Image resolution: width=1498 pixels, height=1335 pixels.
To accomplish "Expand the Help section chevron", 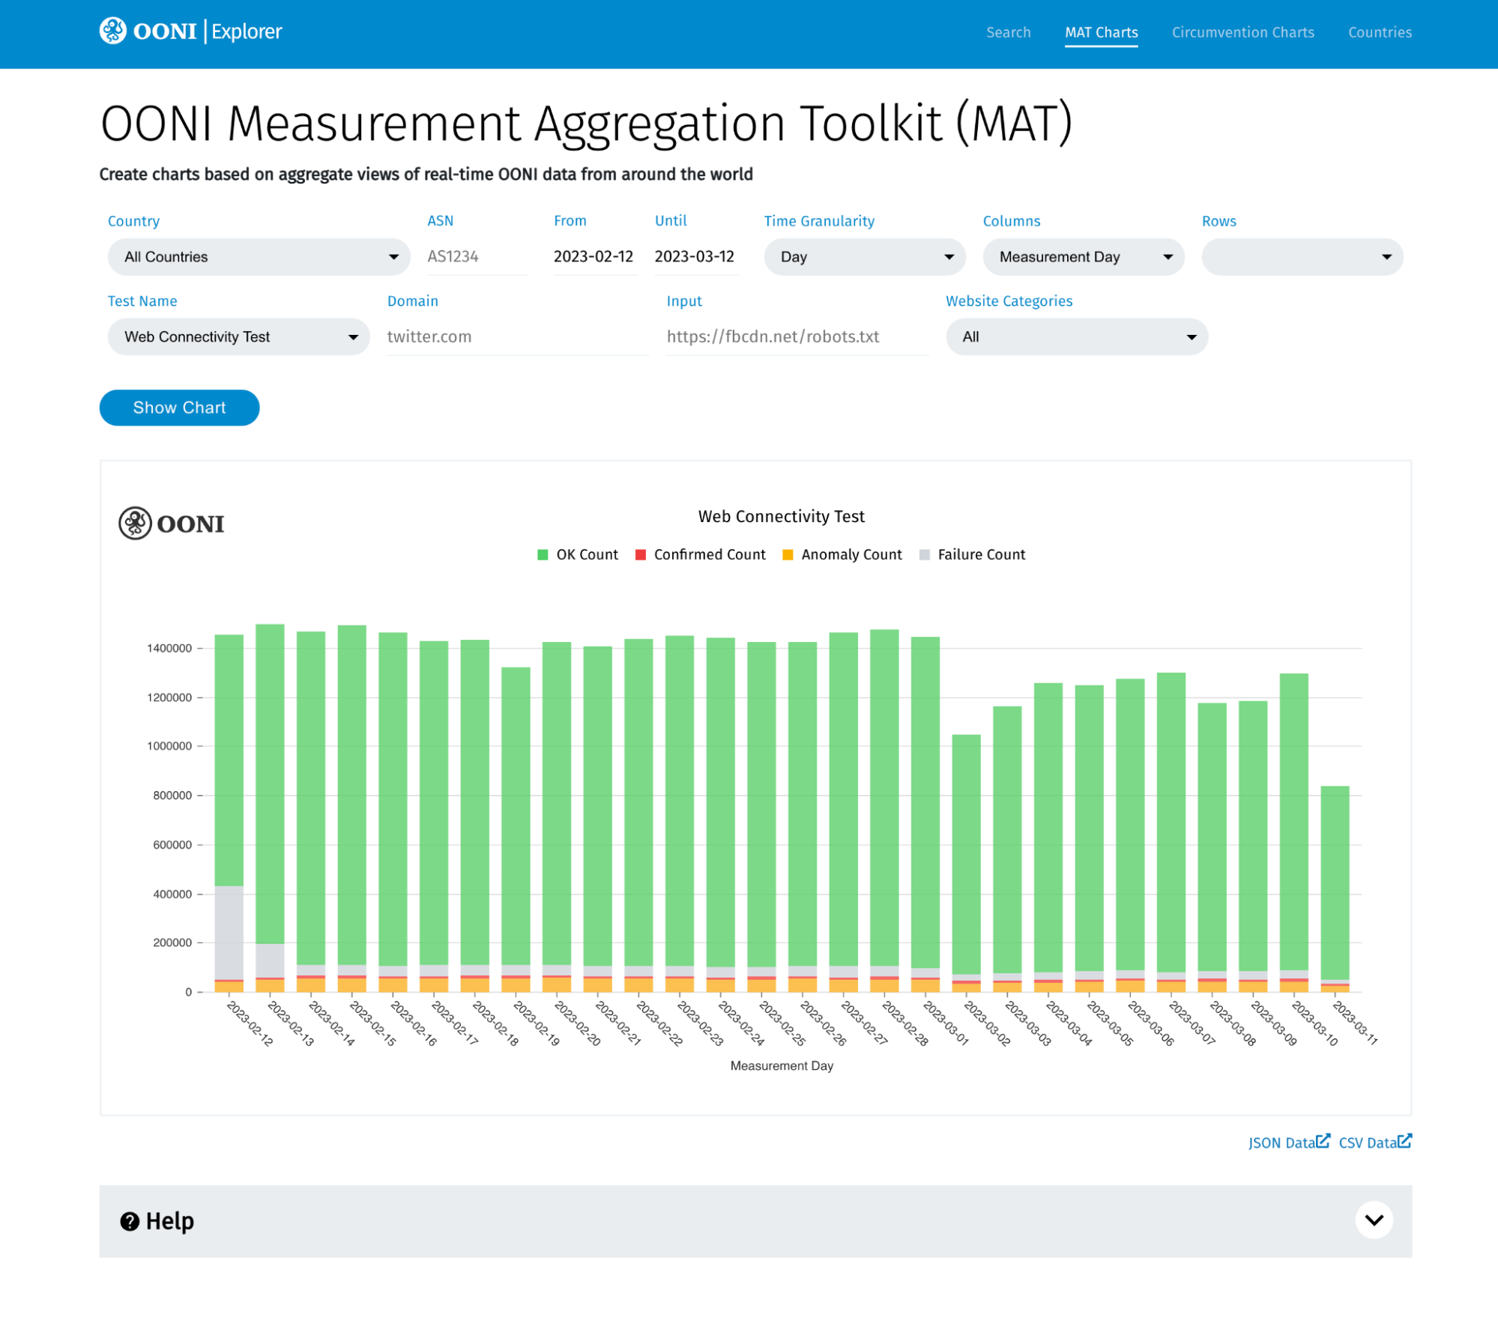I will coord(1374,1220).
